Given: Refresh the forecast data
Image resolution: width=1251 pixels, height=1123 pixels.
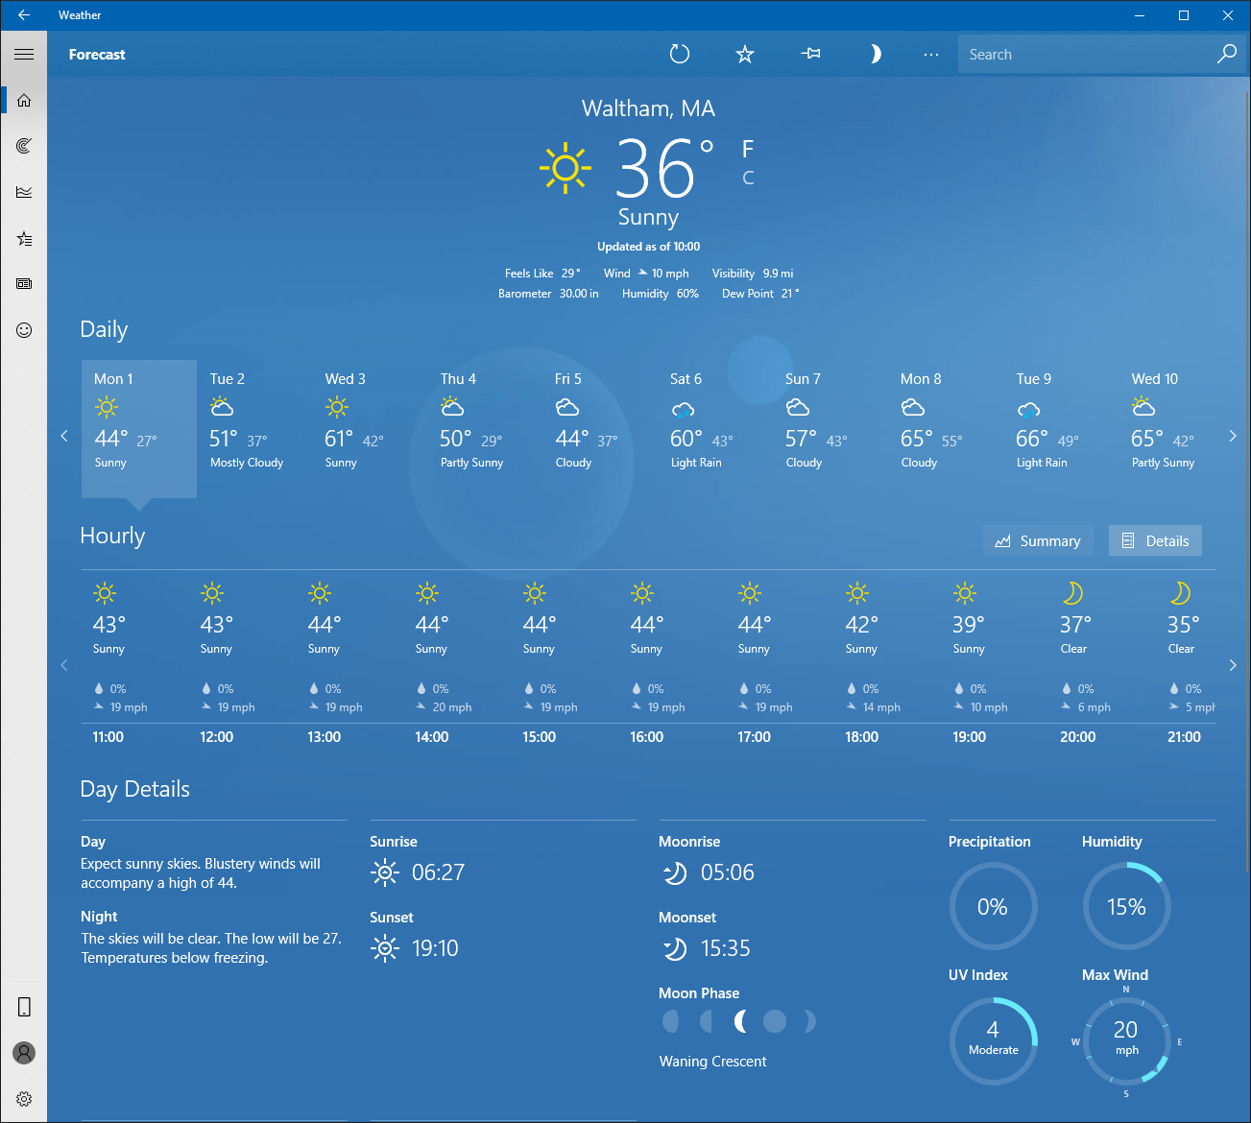Looking at the screenshot, I should 680,55.
